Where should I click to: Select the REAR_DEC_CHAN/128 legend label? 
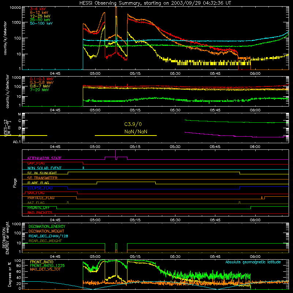pos(48,236)
